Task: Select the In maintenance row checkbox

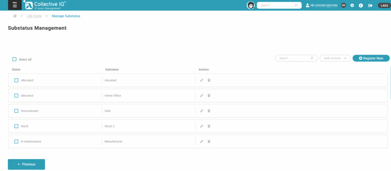Action: click(x=16, y=141)
